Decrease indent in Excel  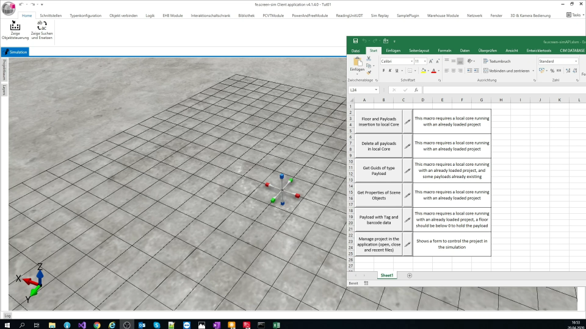point(470,71)
